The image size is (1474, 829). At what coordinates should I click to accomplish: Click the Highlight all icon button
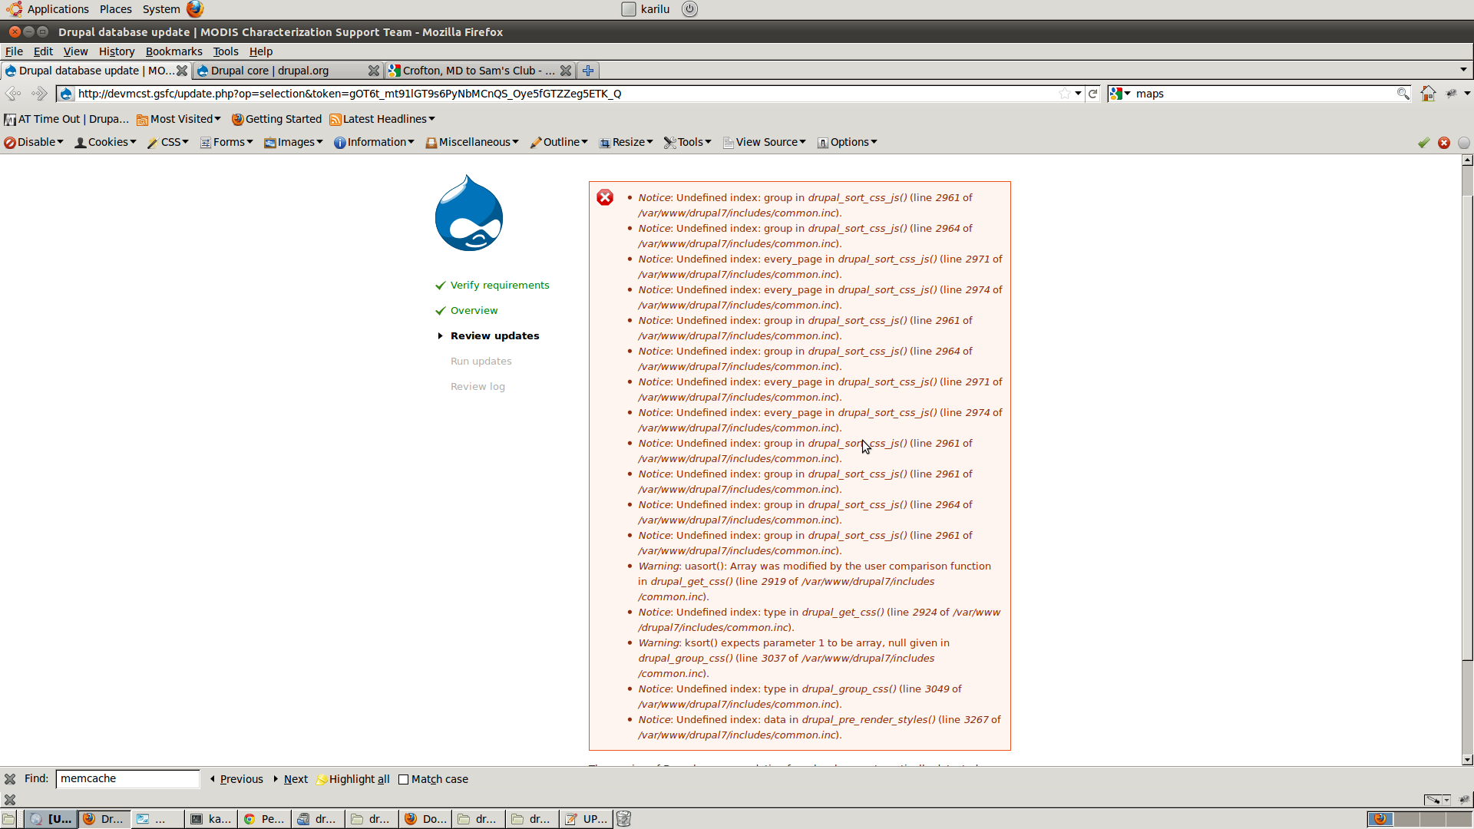354,779
